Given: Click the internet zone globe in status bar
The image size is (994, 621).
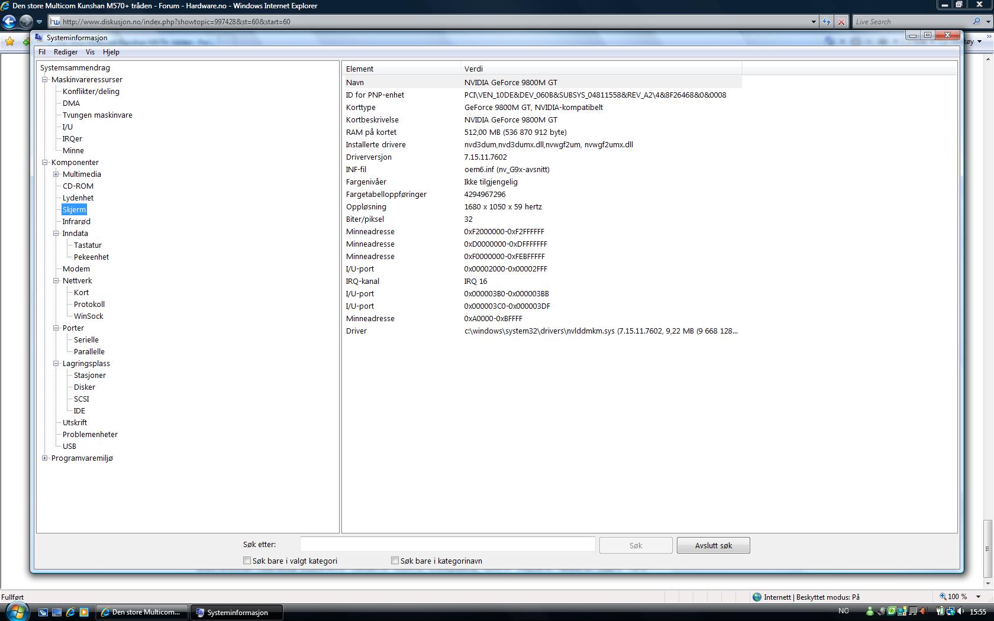Looking at the screenshot, I should [x=757, y=597].
